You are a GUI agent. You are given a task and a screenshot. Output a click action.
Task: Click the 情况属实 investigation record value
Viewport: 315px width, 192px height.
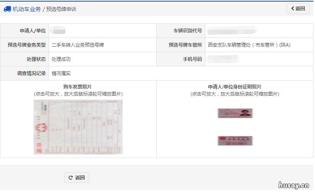coord(61,73)
